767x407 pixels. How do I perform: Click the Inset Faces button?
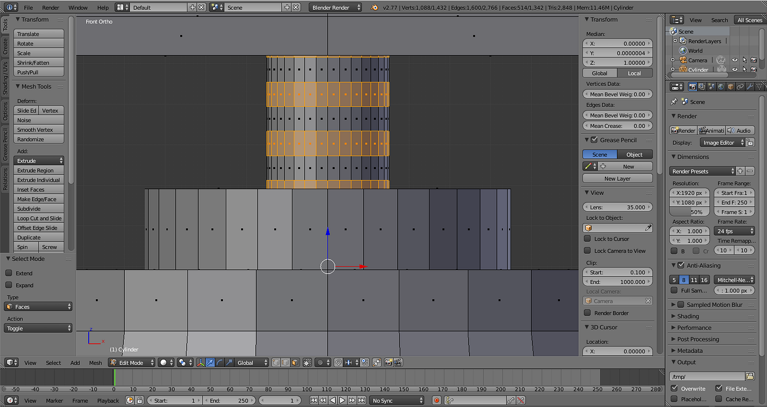pos(39,189)
